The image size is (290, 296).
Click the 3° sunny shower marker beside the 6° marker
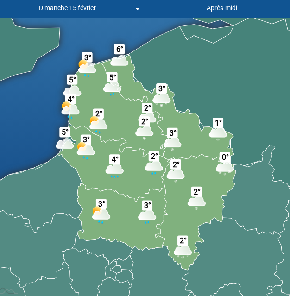click(87, 64)
